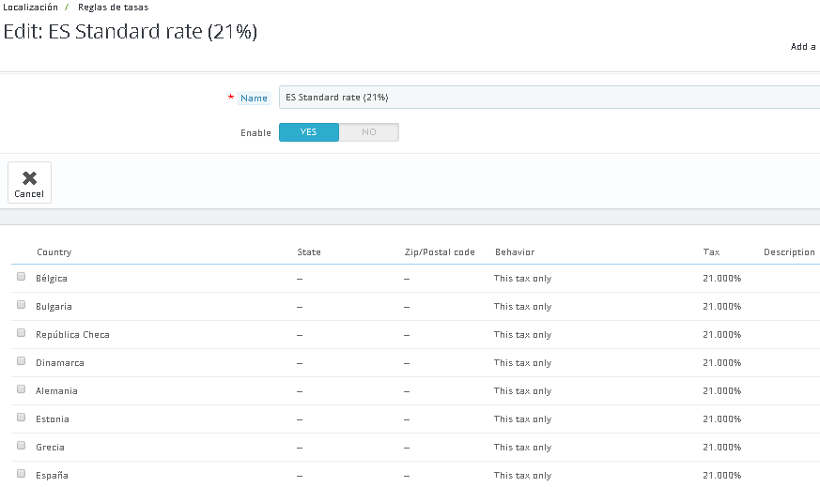Select the Alemania row checkbox
Image resolution: width=820 pixels, height=487 pixels.
(22, 389)
